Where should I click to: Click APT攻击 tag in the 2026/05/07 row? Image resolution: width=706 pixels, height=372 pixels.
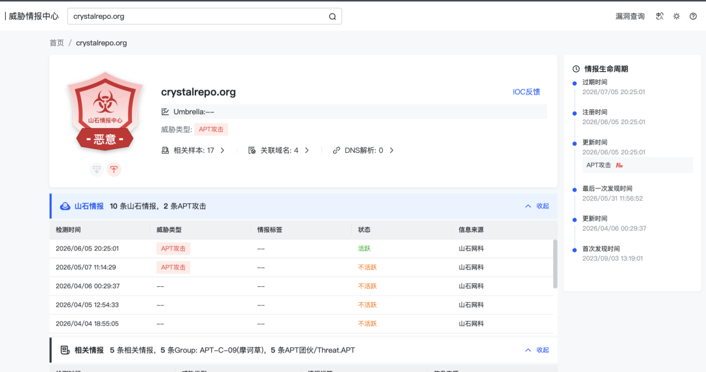173,267
